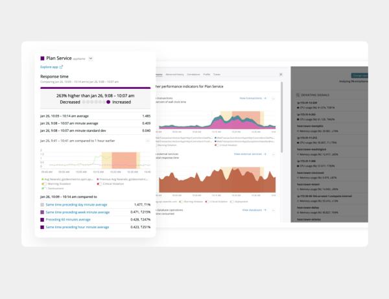
Task: Open the response time chart options menu
Action: click(x=147, y=140)
